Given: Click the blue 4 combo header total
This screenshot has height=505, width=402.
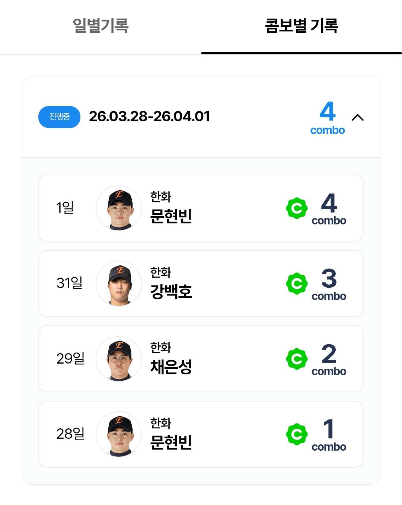Looking at the screenshot, I should (328, 118).
